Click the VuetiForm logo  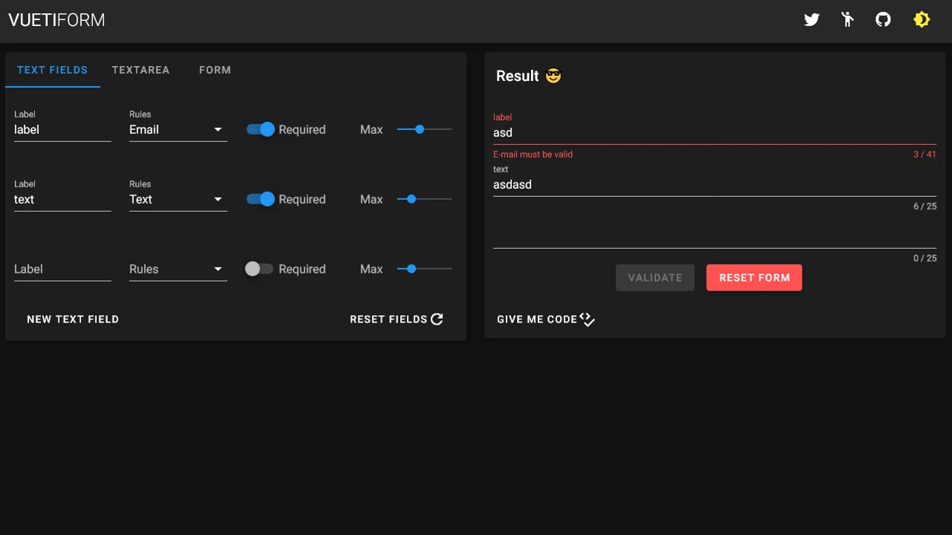pos(57,20)
